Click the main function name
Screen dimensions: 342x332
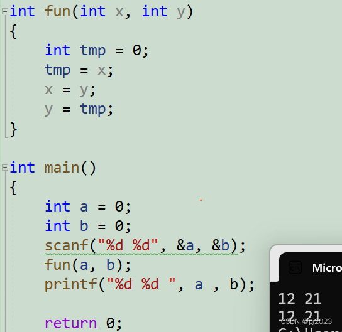62,168
